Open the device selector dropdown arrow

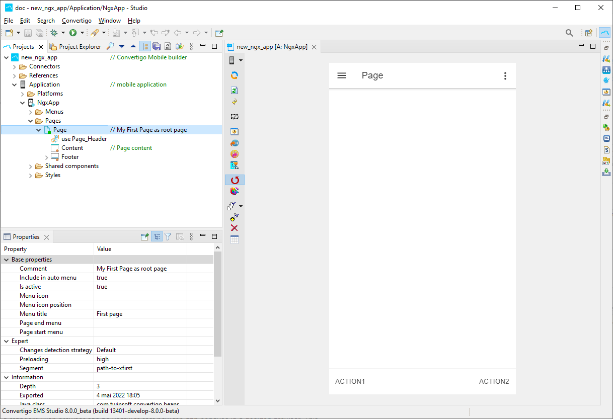241,60
